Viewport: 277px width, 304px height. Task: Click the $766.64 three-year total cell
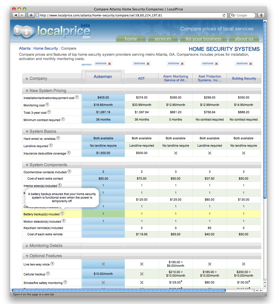pyautogui.click(x=210, y=112)
